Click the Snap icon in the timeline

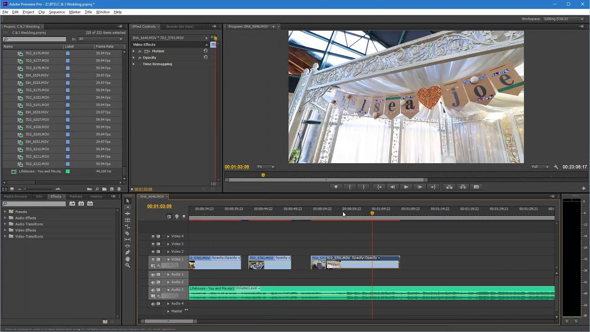click(x=169, y=216)
